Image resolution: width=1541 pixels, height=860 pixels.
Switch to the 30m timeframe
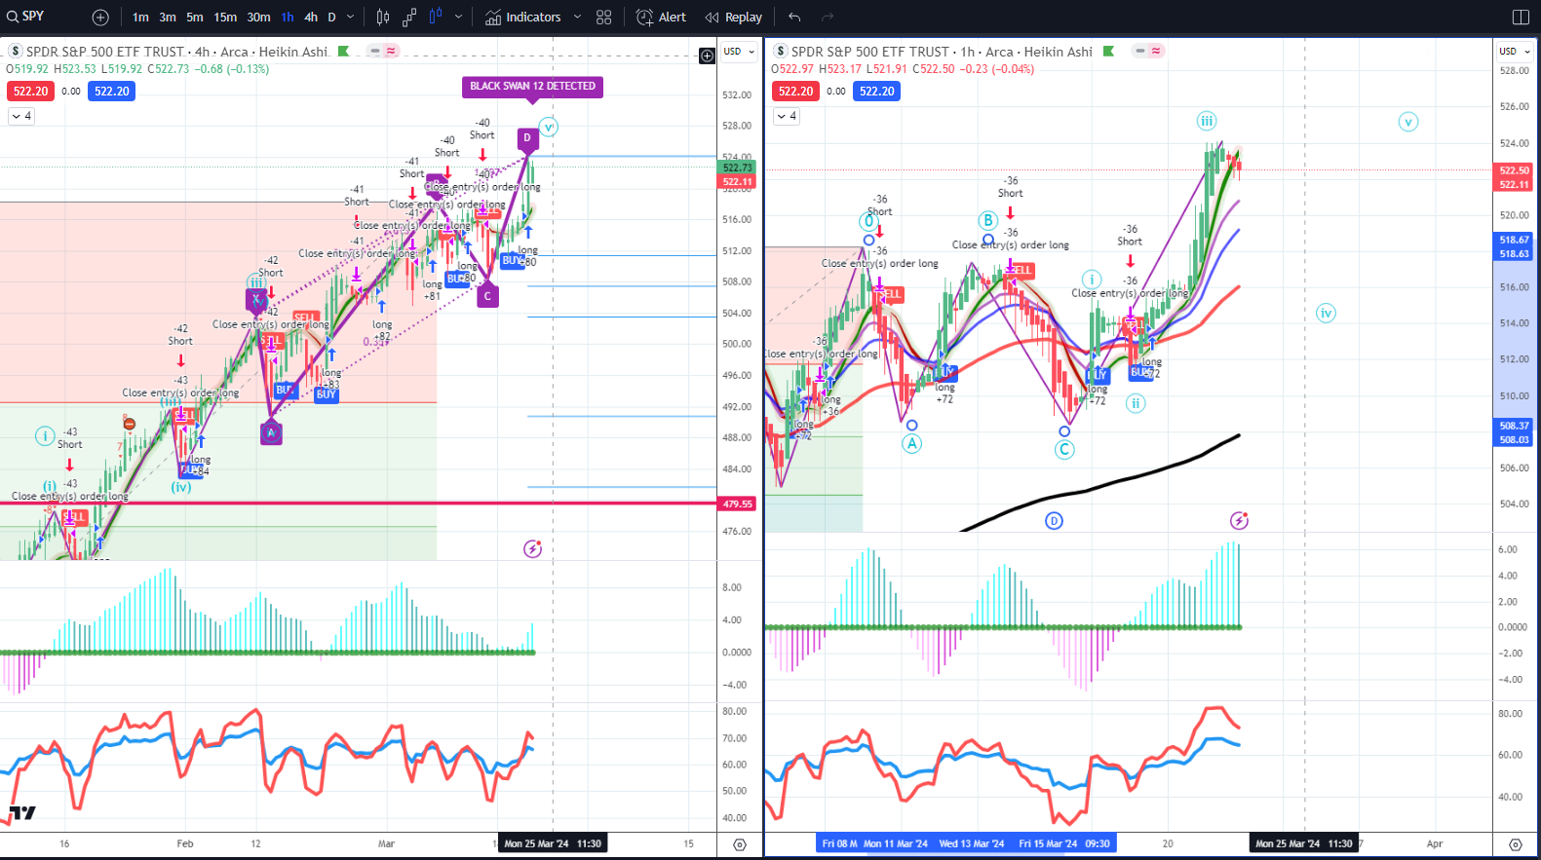[258, 18]
